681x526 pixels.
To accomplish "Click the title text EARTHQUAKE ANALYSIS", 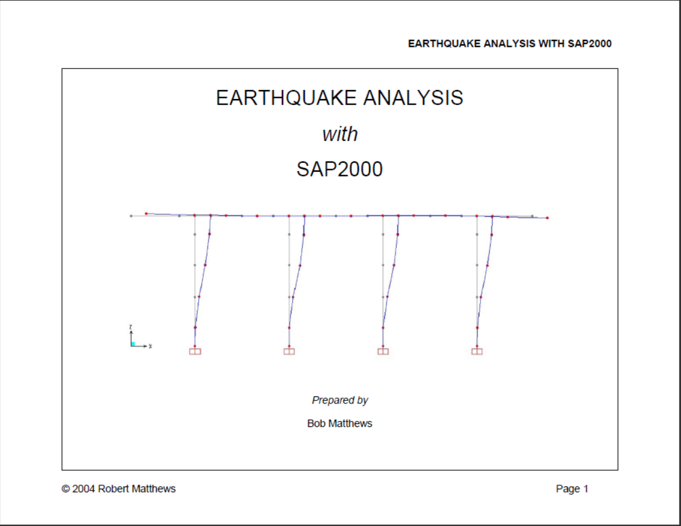I will point(340,95).
